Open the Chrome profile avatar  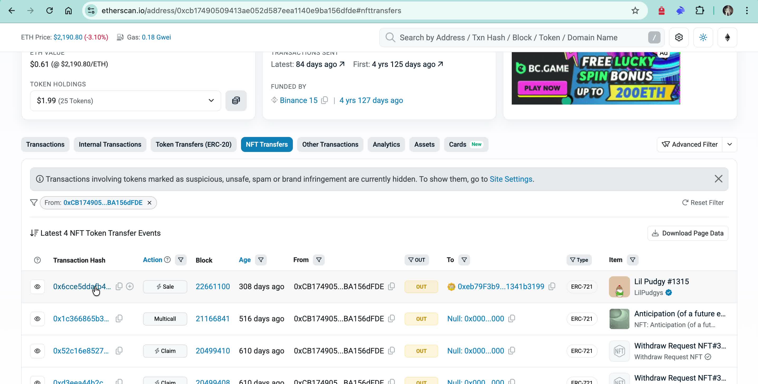coord(728,11)
